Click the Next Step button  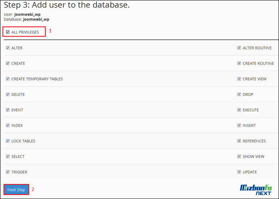pos(16,189)
